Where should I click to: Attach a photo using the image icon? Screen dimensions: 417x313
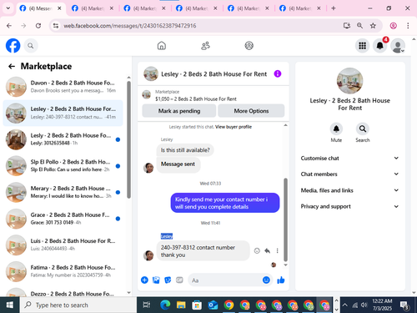(x=156, y=280)
